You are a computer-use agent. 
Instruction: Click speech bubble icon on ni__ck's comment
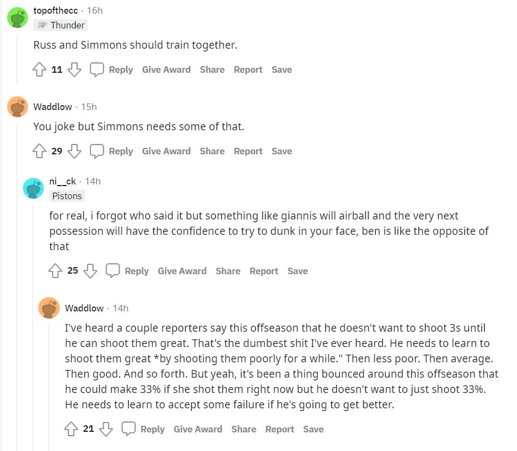pos(113,271)
